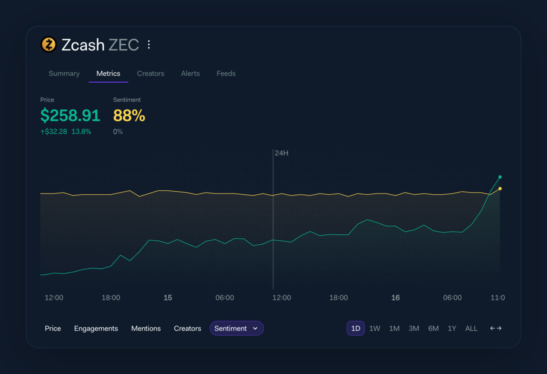547x374 pixels.
Task: Select the 1Y time range
Action: 452,328
